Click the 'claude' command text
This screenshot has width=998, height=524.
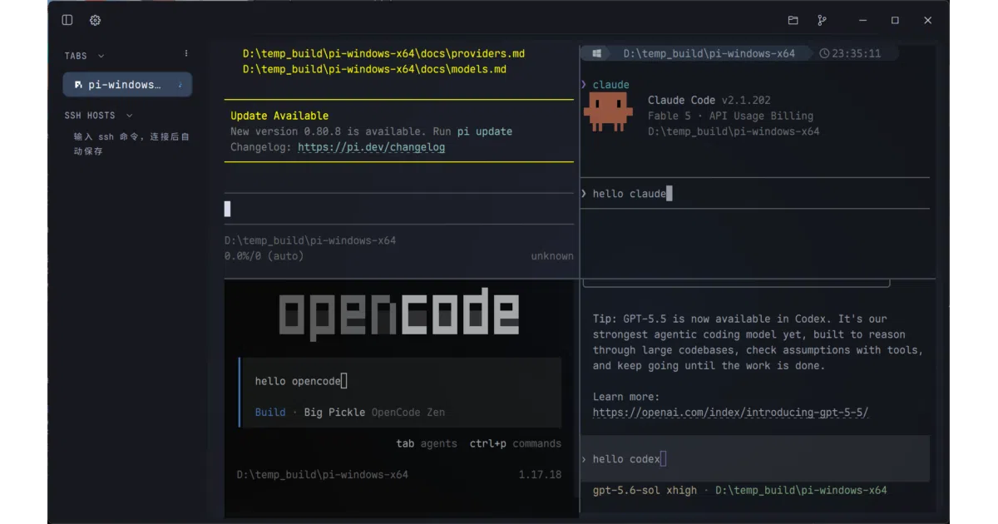pos(611,85)
